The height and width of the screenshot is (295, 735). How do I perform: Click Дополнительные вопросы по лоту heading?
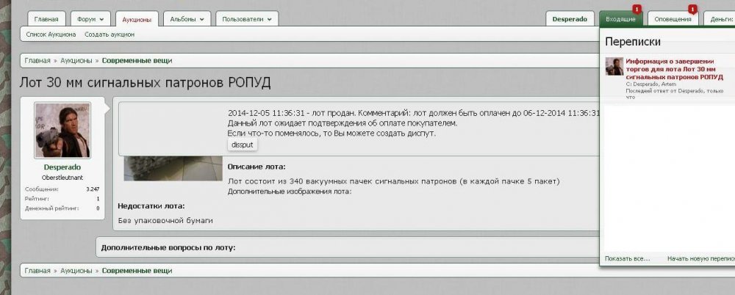pos(168,247)
